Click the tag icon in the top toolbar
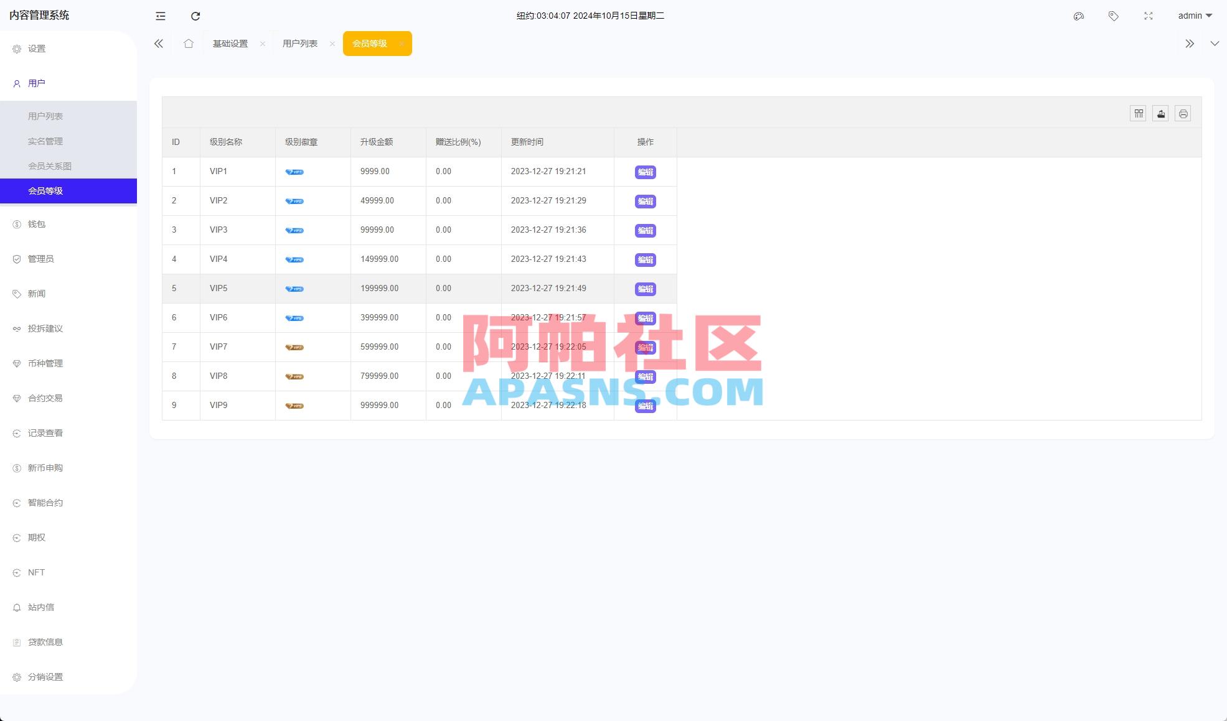This screenshot has width=1227, height=721. [1114, 16]
